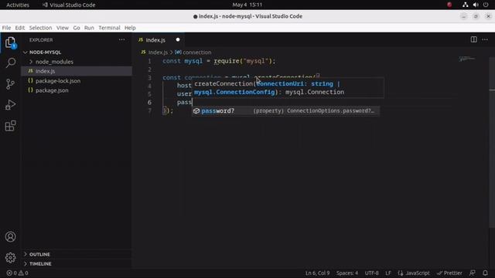Accept the password? autocomplete suggestion

pyautogui.click(x=285, y=110)
